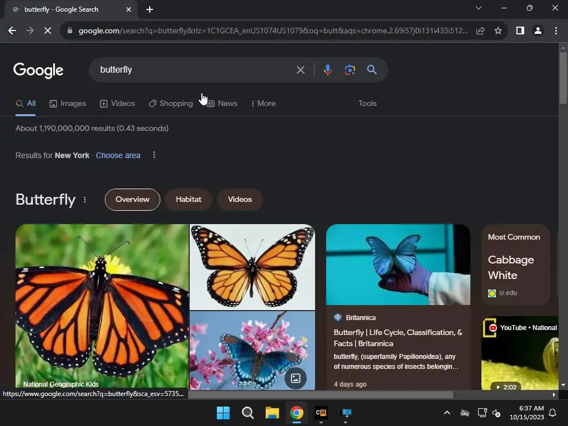The width and height of the screenshot is (568, 426).
Task: Open the monitor app on the taskbar
Action: point(346,413)
